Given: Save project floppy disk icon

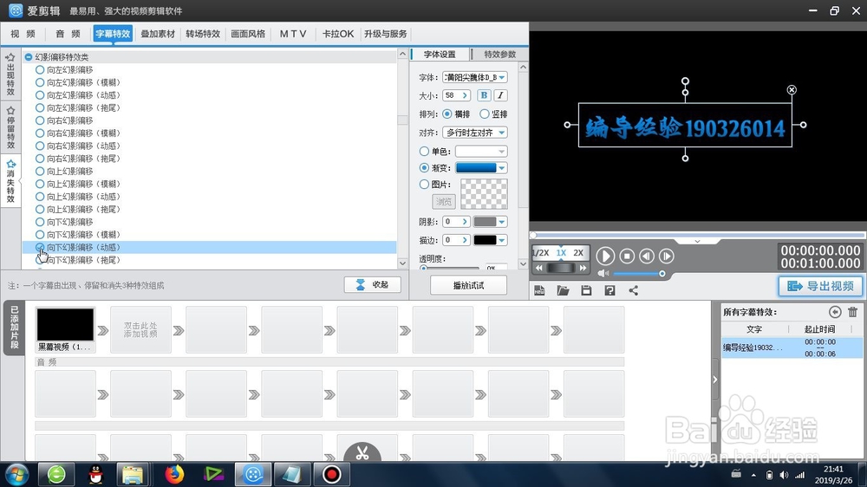Looking at the screenshot, I should [586, 290].
